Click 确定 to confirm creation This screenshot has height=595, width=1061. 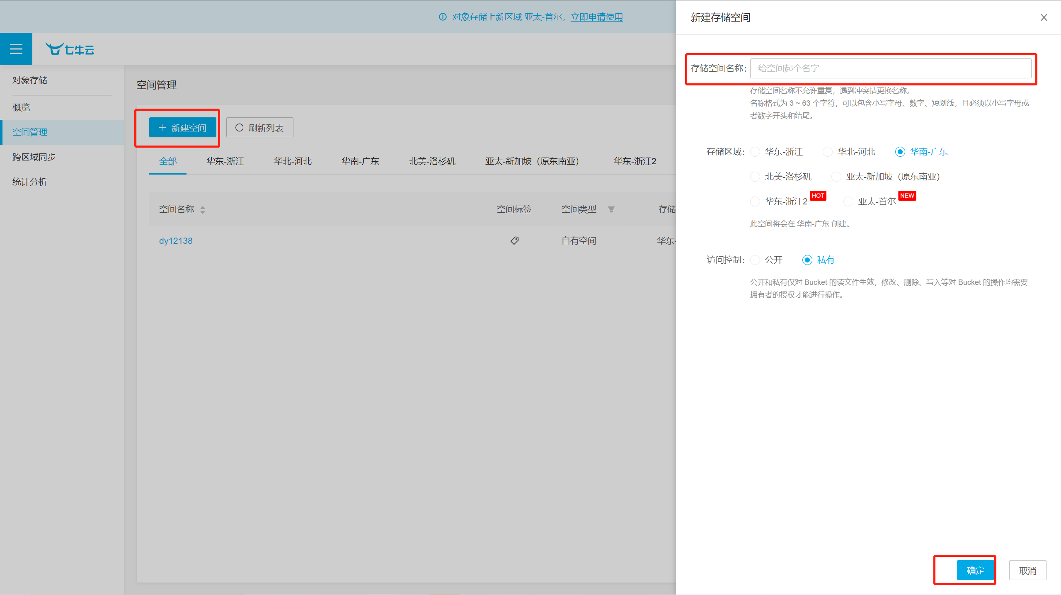[975, 571]
